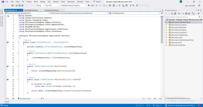
Task: Click Start Without Debugging outline arrow
Action: (x=97, y=5)
